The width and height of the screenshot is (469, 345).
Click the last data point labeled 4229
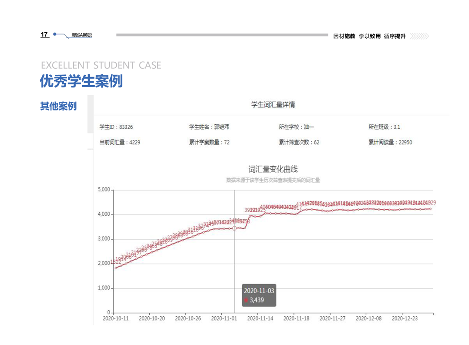coord(431,209)
